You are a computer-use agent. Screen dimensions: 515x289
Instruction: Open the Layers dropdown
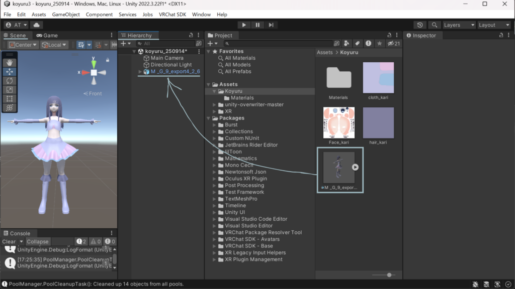pyautogui.click(x=459, y=25)
